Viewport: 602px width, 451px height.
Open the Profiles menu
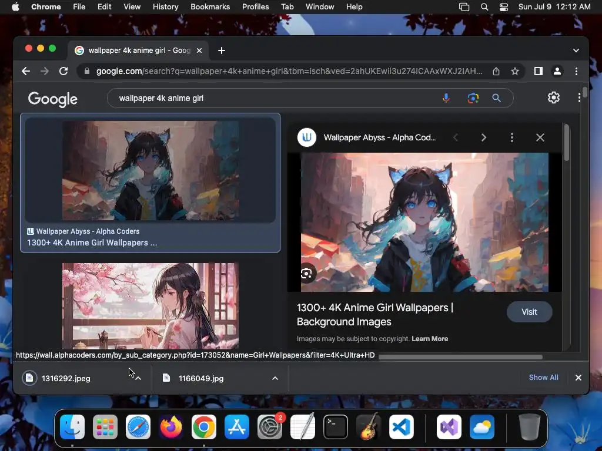click(255, 7)
